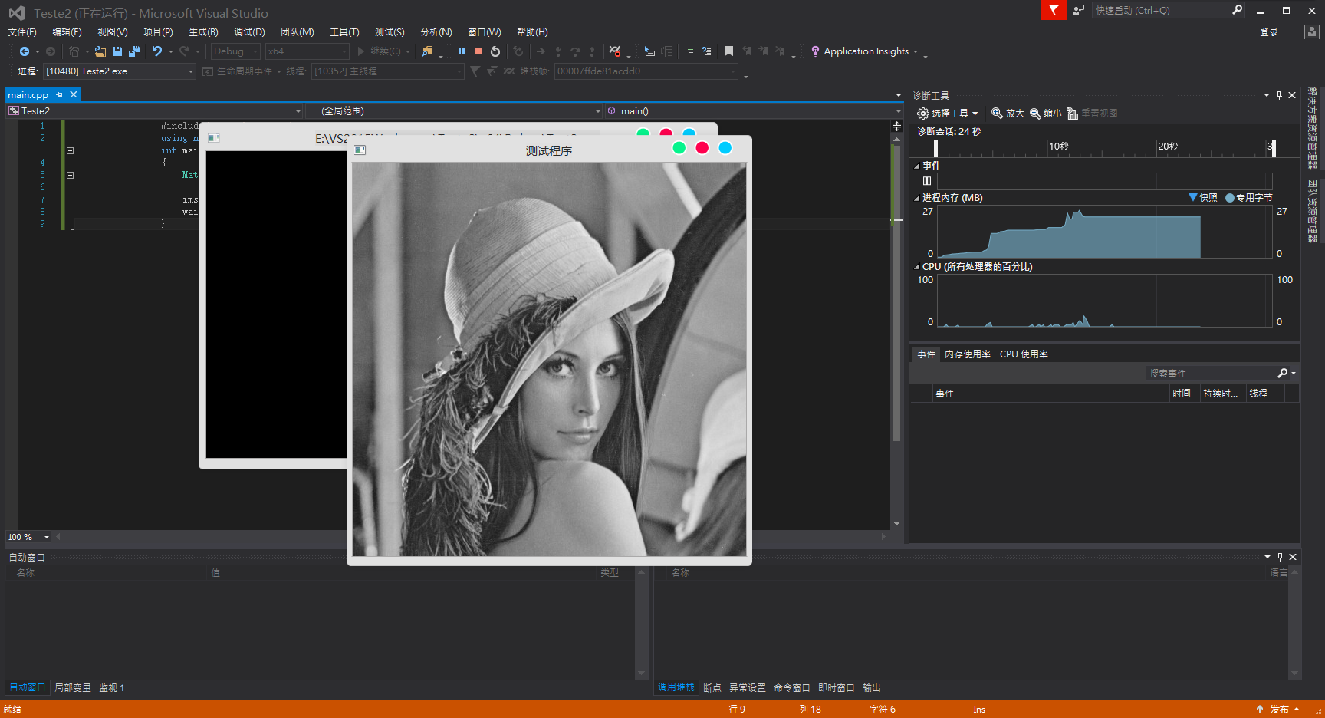
Task: Switch to 局部变量 tab
Action: coord(73,688)
